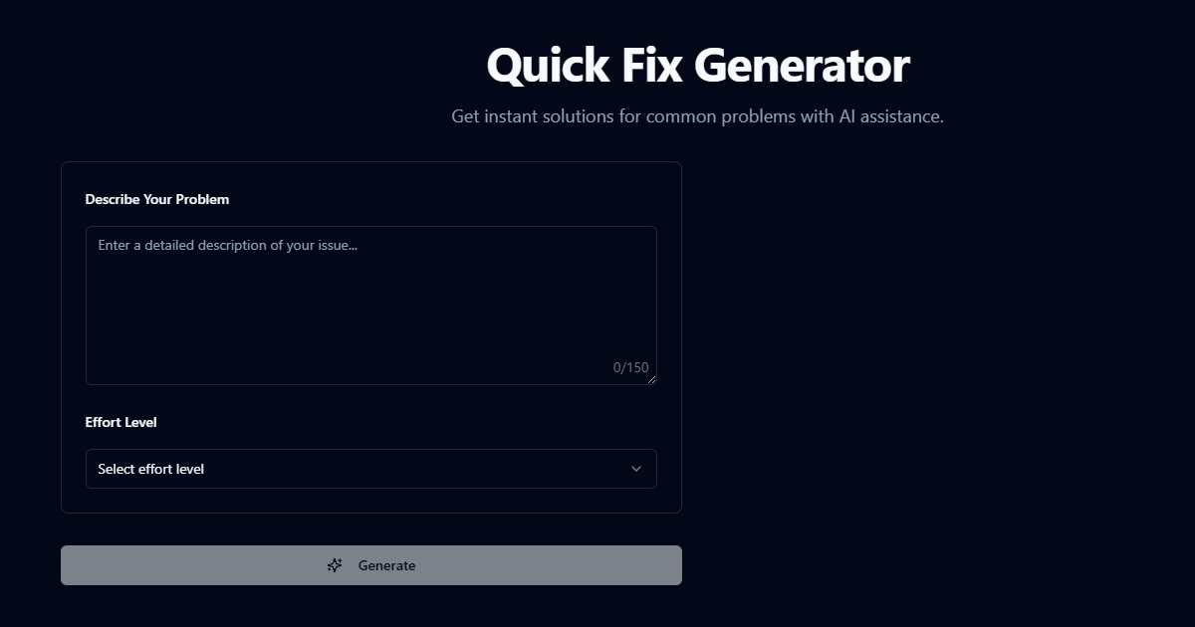This screenshot has width=1195, height=627.
Task: Click the 'Select effort level' placeholder text
Action: 150,469
